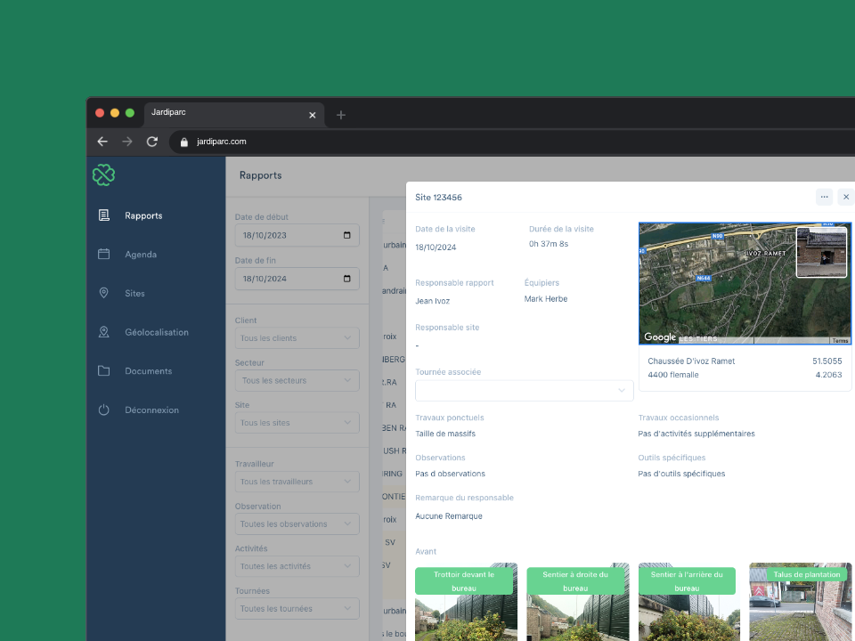This screenshot has width=855, height=641.
Task: Expand the Travailleur filter dropdown
Action: (x=297, y=482)
